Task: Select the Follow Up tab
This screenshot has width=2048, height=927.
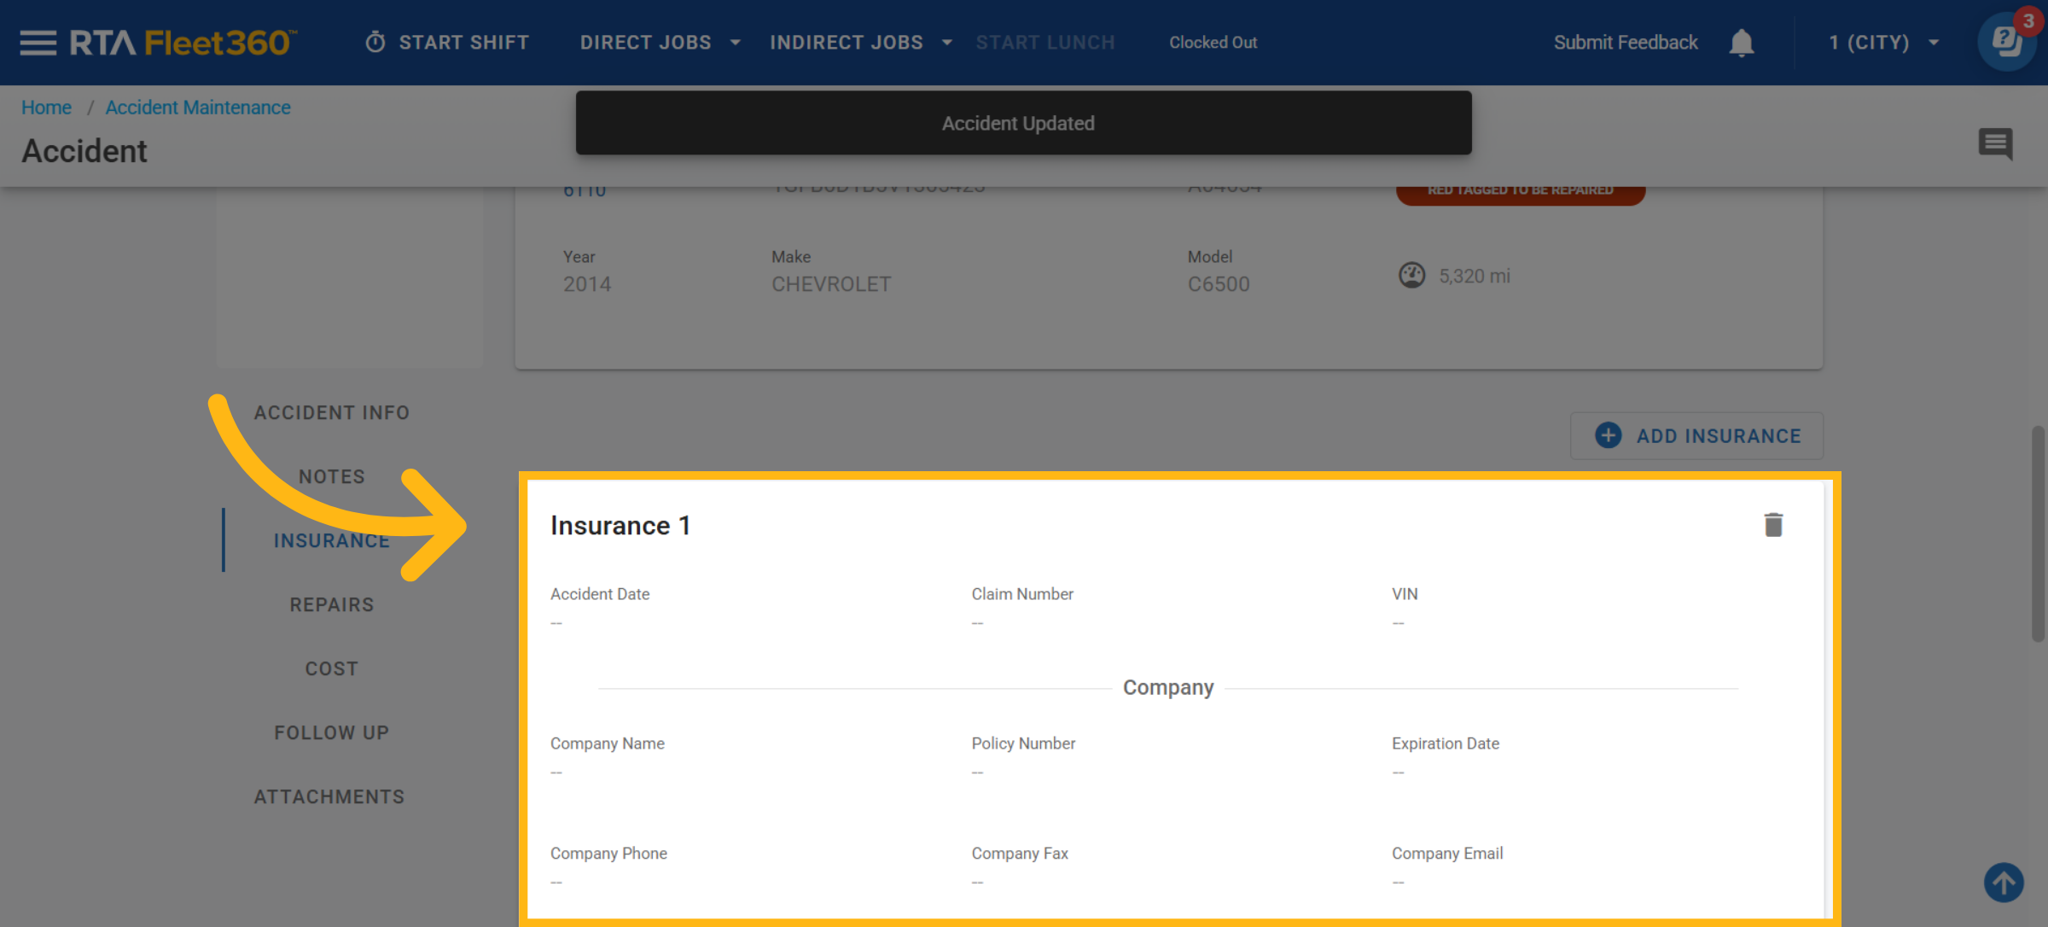Action: [x=331, y=732]
